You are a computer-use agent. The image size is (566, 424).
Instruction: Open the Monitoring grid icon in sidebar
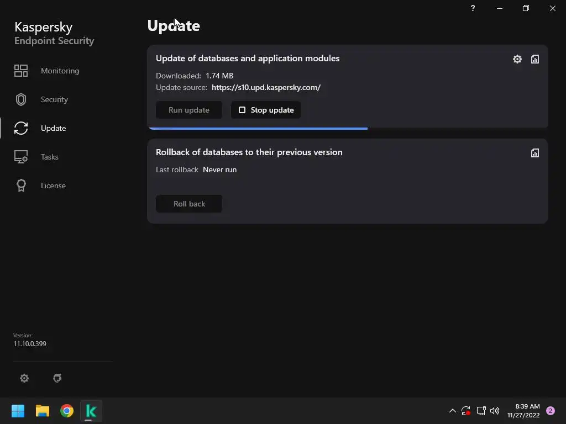coord(21,71)
